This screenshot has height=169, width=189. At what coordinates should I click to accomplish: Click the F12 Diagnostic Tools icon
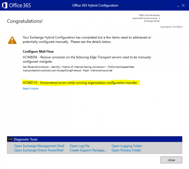coord(10,139)
